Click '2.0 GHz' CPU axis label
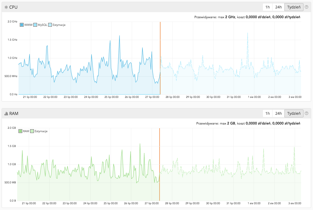 pyautogui.click(x=12, y=21)
